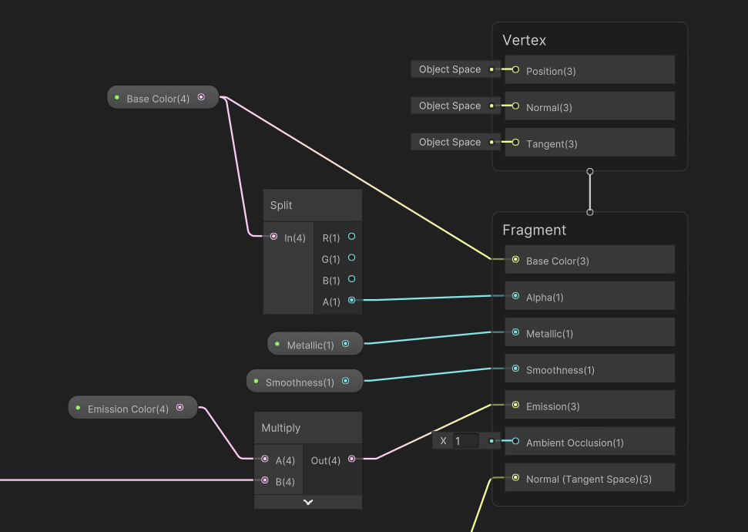Image resolution: width=748 pixels, height=532 pixels.
Task: Click the Normal (Tangent Space)(3) port
Action: click(515, 477)
